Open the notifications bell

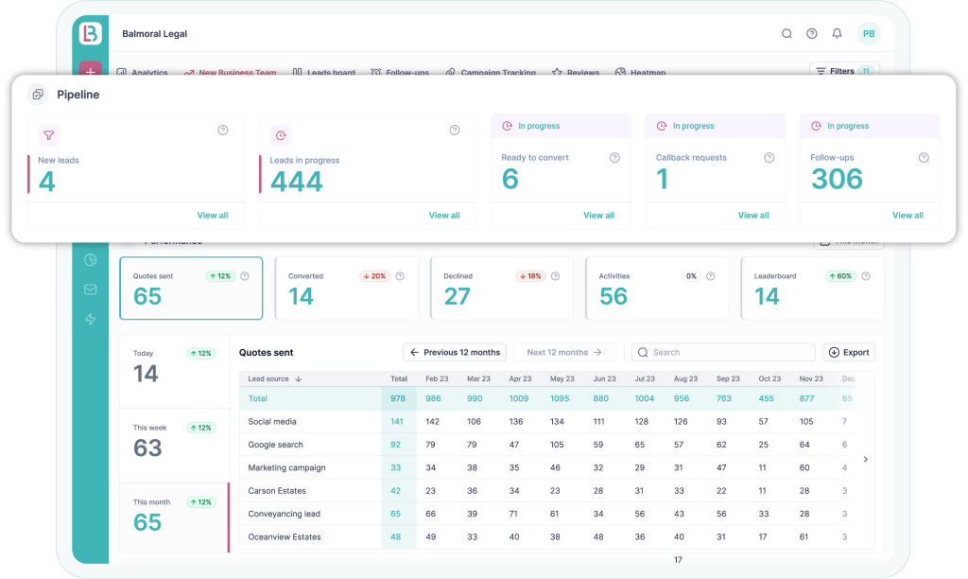pos(837,34)
